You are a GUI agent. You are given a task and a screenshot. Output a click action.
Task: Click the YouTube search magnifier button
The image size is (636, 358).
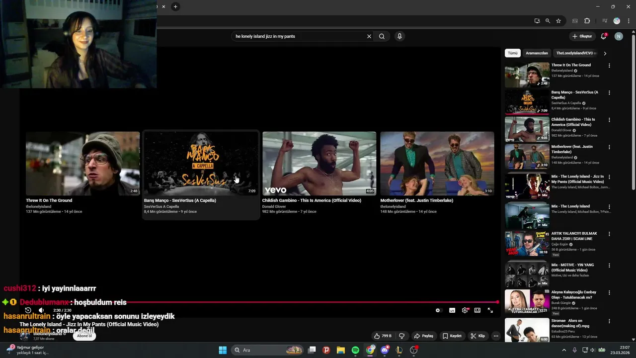[382, 36]
